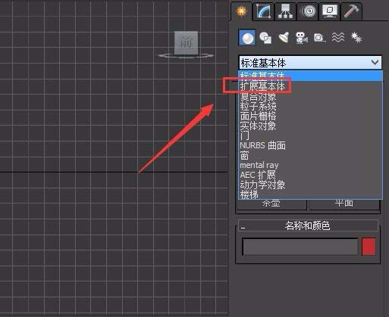
Task: Choose 动力学对象 in the dropdown list
Action: coord(310,185)
